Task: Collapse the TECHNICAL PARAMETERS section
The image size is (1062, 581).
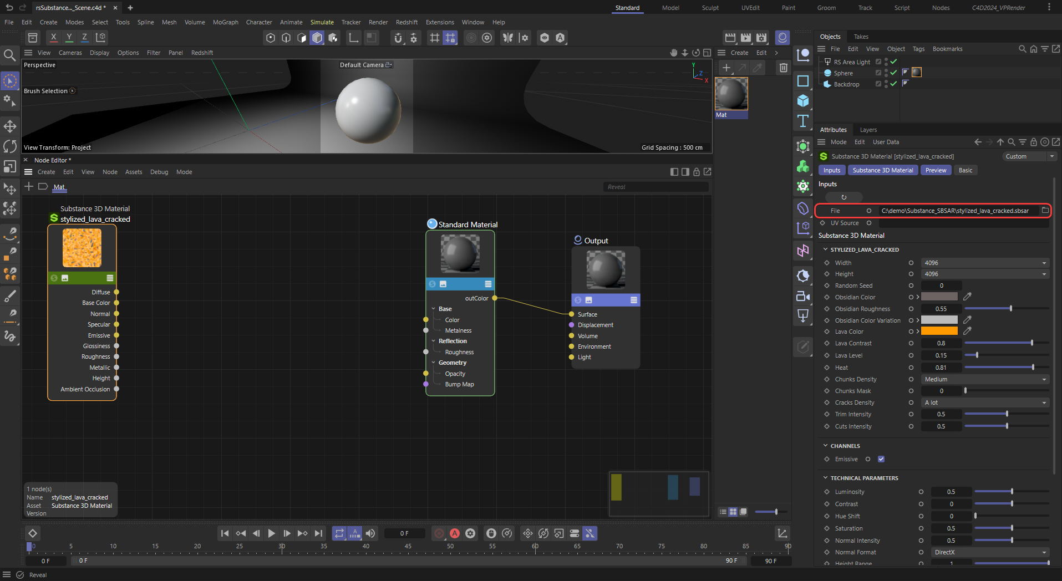Action: click(825, 478)
